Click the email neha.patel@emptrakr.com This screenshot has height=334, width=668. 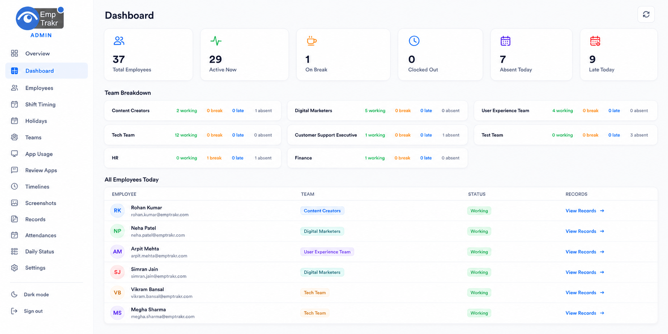(158, 235)
